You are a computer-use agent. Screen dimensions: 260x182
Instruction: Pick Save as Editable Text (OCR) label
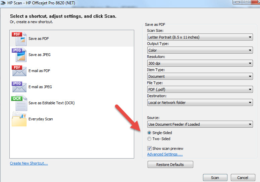point(52,103)
